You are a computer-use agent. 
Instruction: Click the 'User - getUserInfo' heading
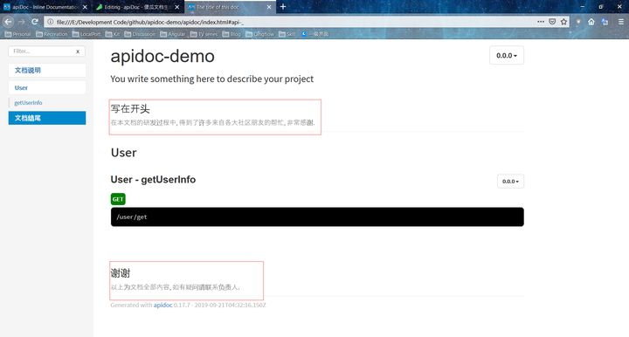pos(153,180)
